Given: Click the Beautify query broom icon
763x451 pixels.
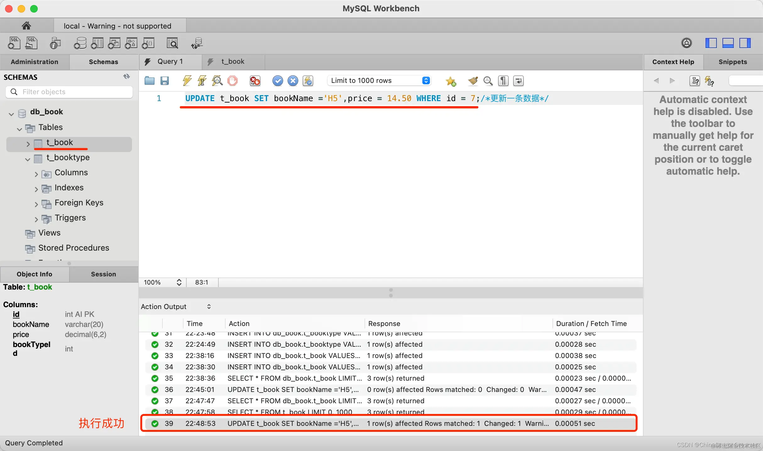Looking at the screenshot, I should tap(473, 81).
